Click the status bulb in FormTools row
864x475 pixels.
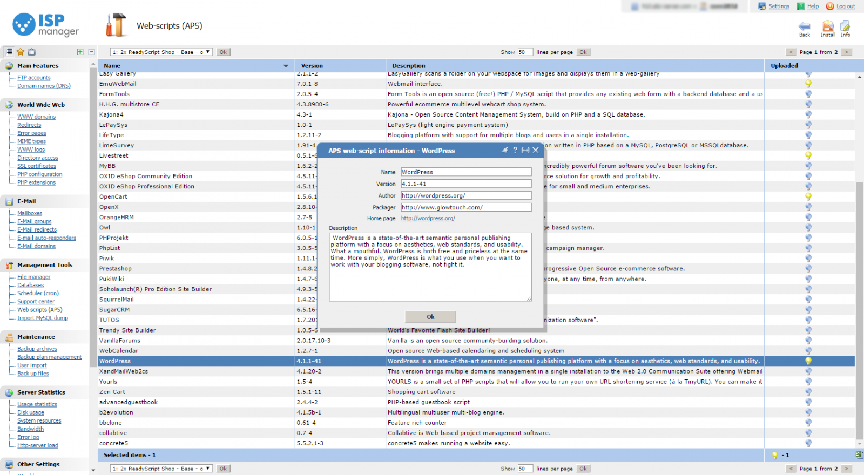coord(808,94)
